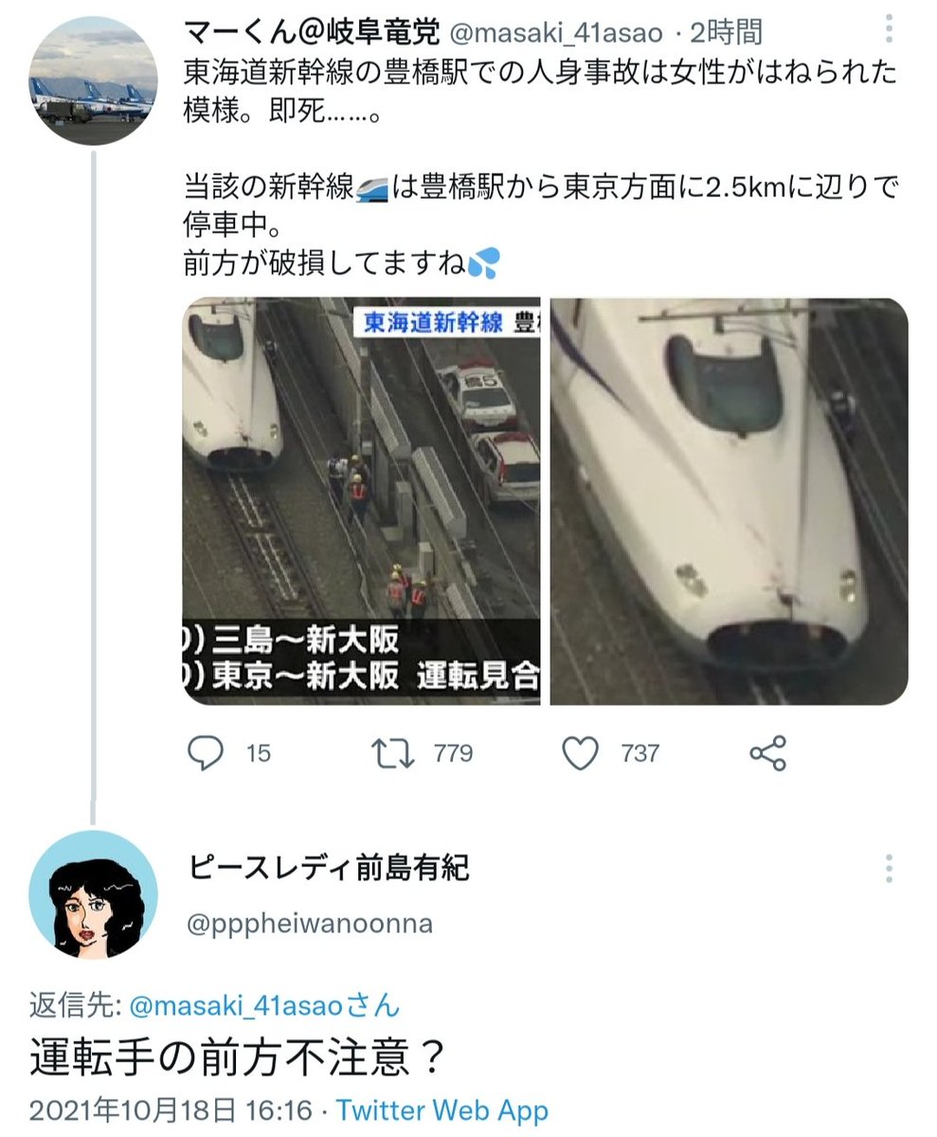Click the retweet arrows icon
This screenshot has width=937, height=1137.
pyautogui.click(x=392, y=753)
